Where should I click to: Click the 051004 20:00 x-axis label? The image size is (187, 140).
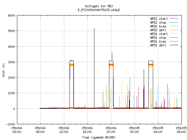(x=111, y=130)
